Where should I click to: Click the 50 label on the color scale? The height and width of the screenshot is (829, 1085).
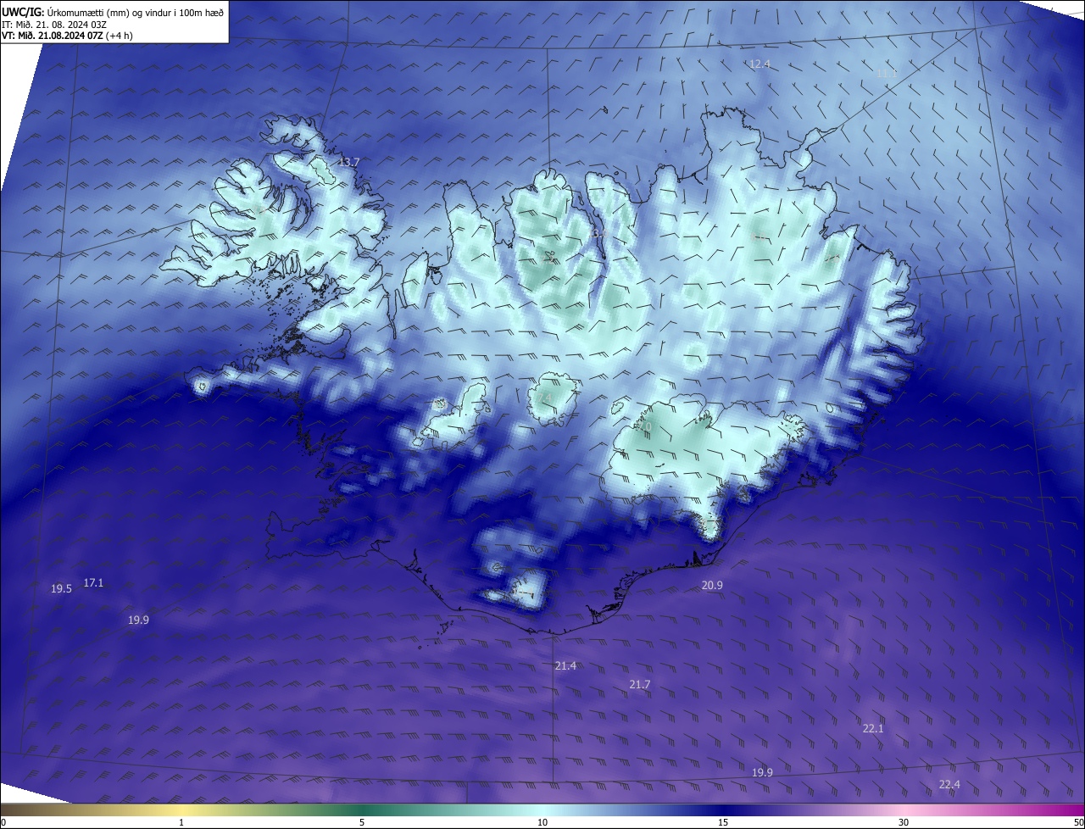pos(1078,823)
